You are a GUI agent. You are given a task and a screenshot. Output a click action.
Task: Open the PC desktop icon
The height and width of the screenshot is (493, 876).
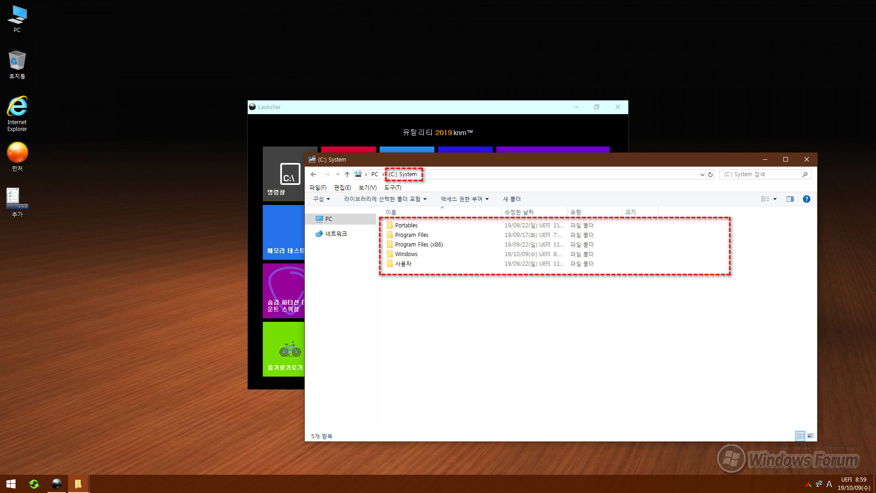(x=17, y=19)
